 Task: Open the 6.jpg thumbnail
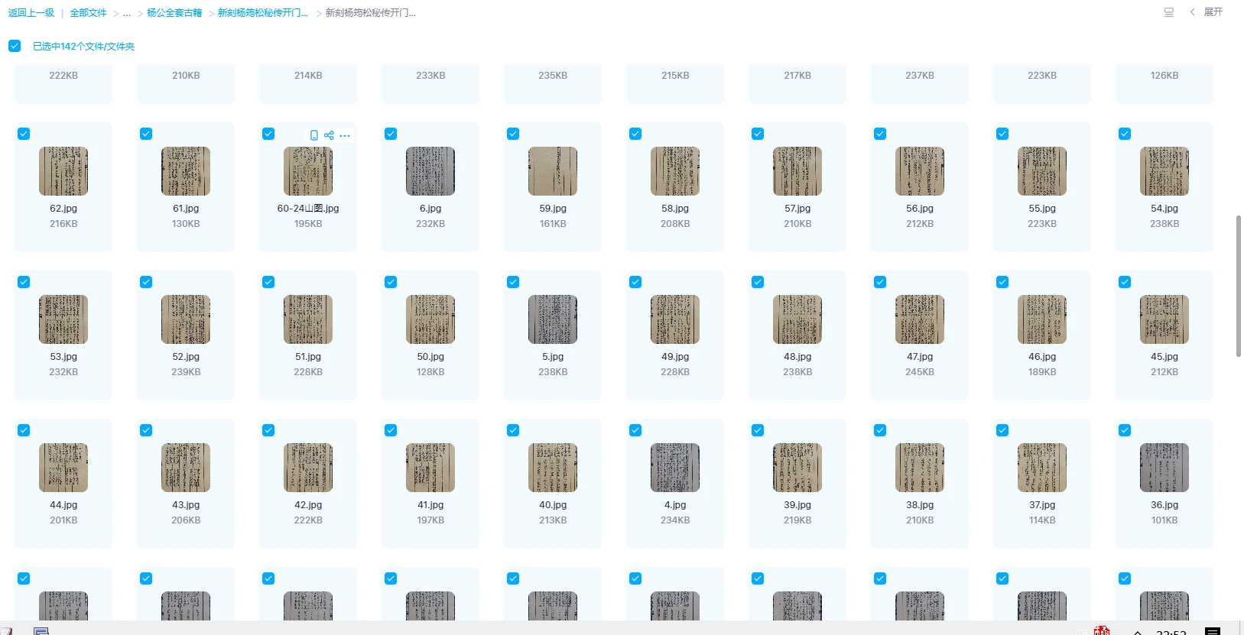point(430,171)
